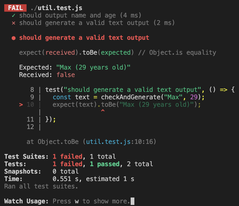Click the green checkmark beside passed test

(x=14, y=16)
